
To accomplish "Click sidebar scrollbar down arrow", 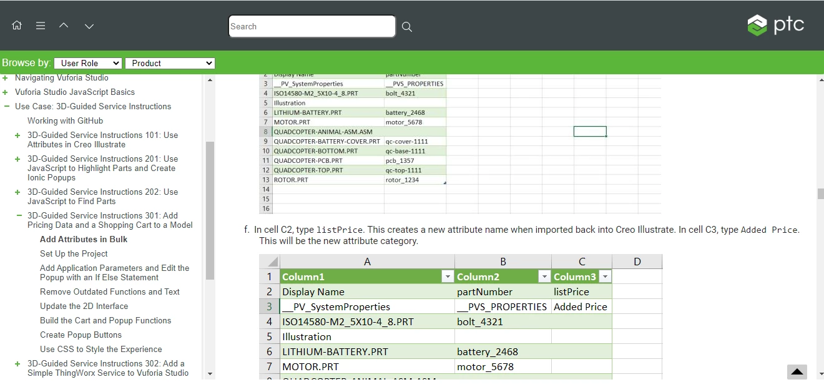I will coord(210,374).
